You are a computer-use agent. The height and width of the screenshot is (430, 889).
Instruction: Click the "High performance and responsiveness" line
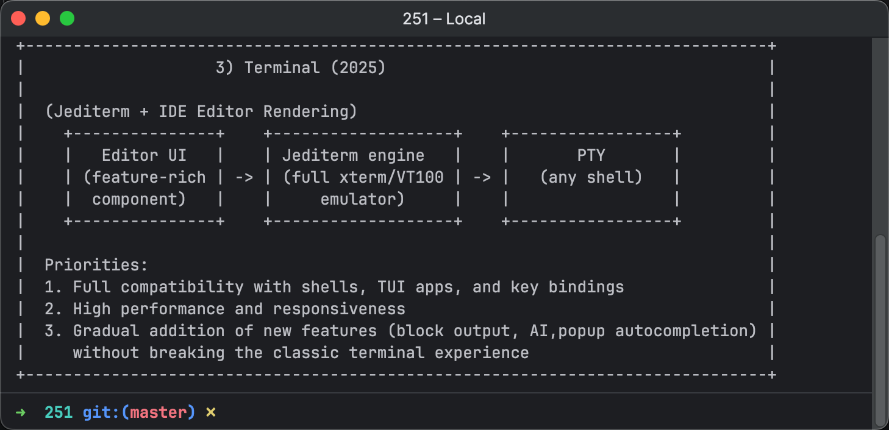pyautogui.click(x=239, y=309)
